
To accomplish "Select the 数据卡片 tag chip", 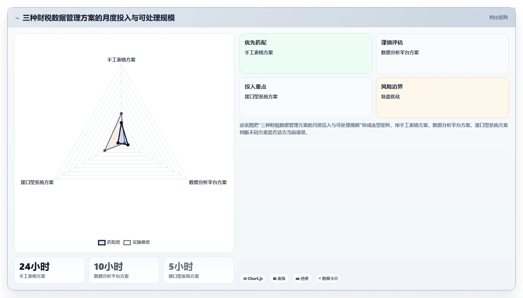I will click(328, 278).
